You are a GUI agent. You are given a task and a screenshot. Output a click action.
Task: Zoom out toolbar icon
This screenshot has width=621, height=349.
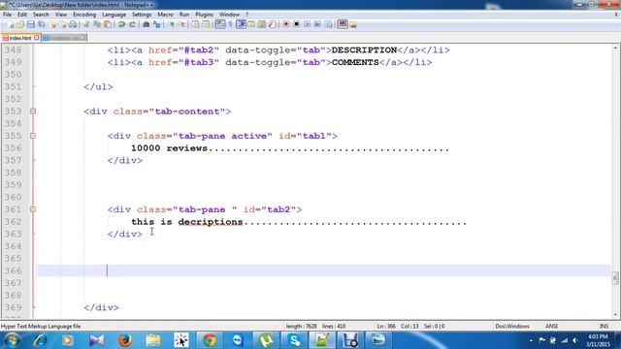pos(182,24)
